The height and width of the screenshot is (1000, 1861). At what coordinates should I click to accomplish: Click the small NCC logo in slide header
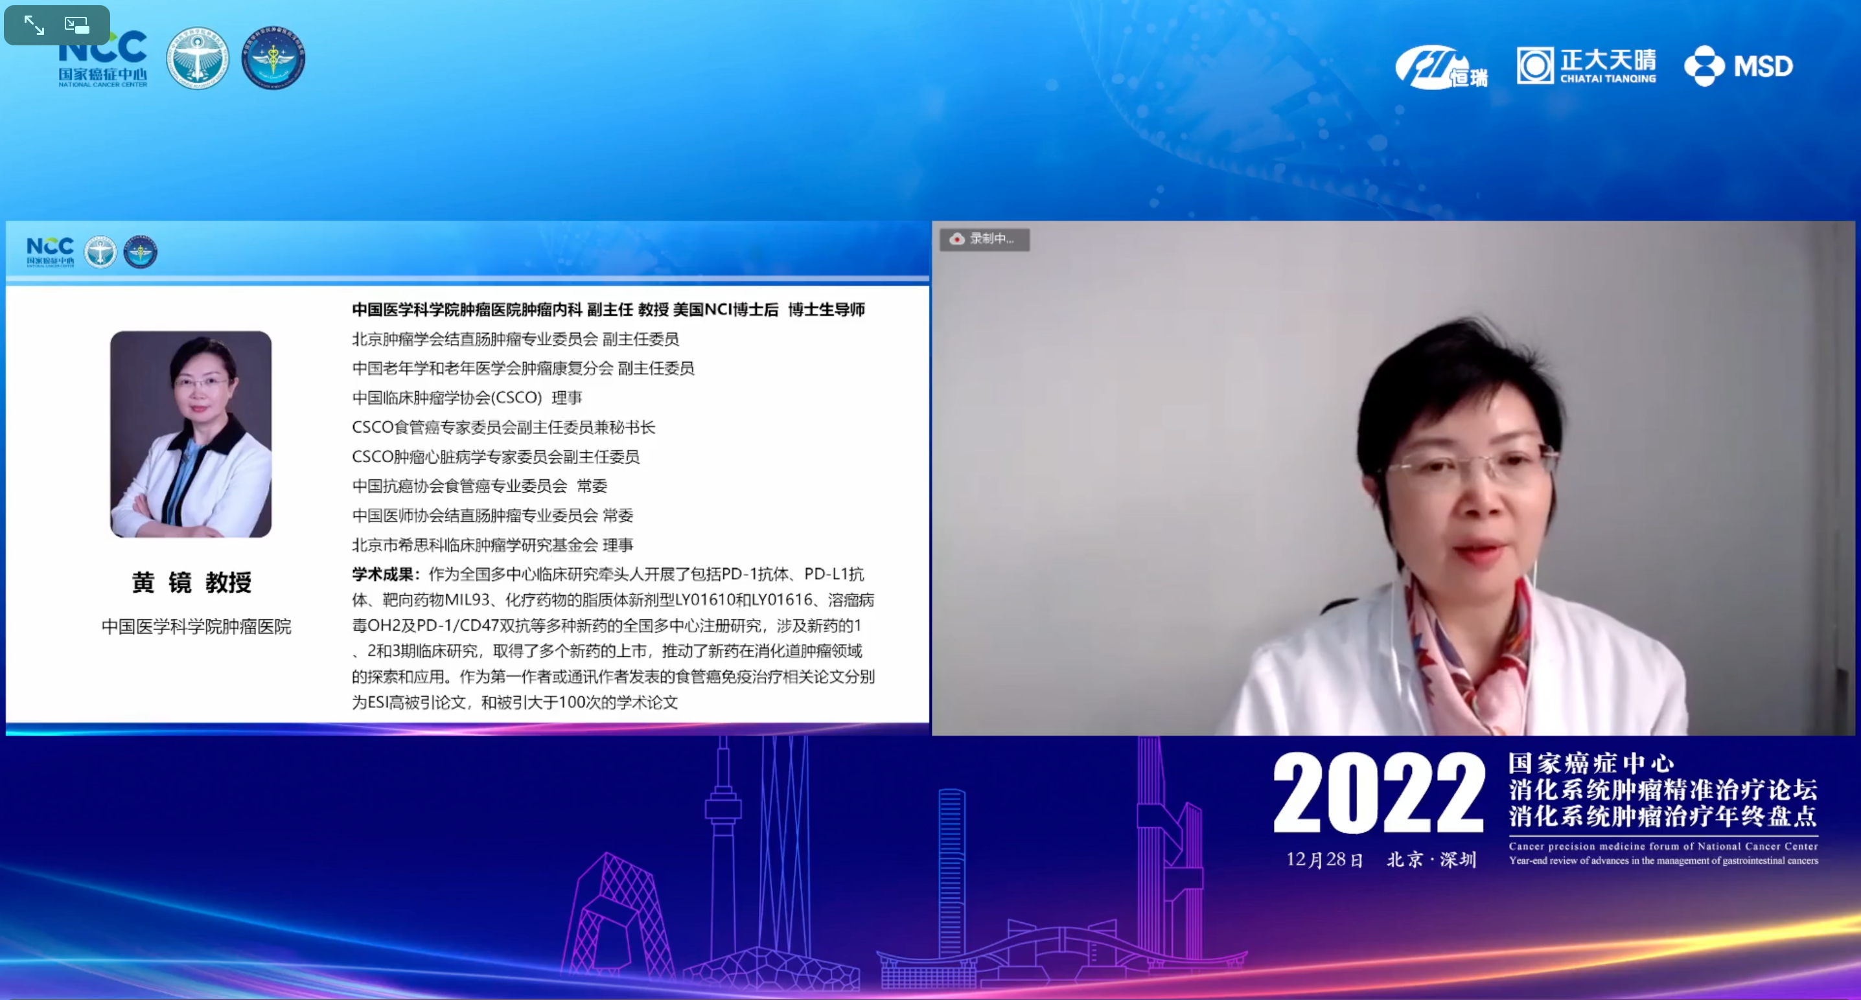[50, 252]
